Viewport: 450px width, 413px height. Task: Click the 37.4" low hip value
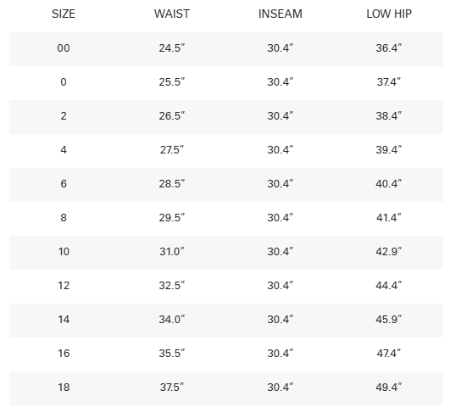point(389,82)
